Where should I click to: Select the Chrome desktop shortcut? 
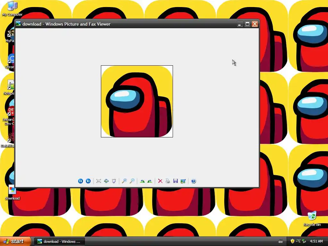point(10,61)
